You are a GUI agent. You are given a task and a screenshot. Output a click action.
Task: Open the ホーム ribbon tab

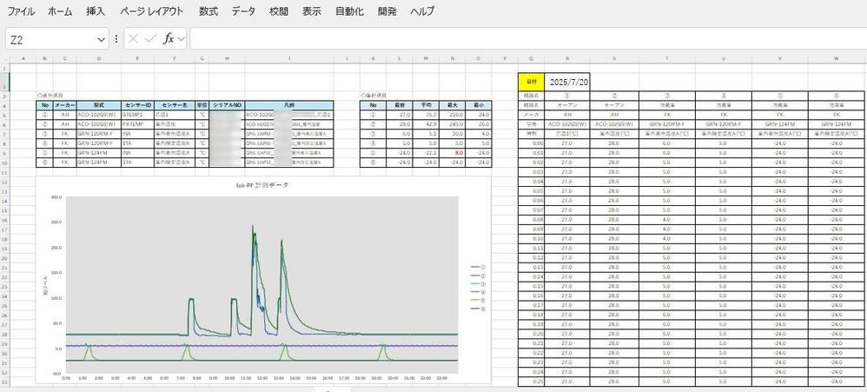pos(60,11)
